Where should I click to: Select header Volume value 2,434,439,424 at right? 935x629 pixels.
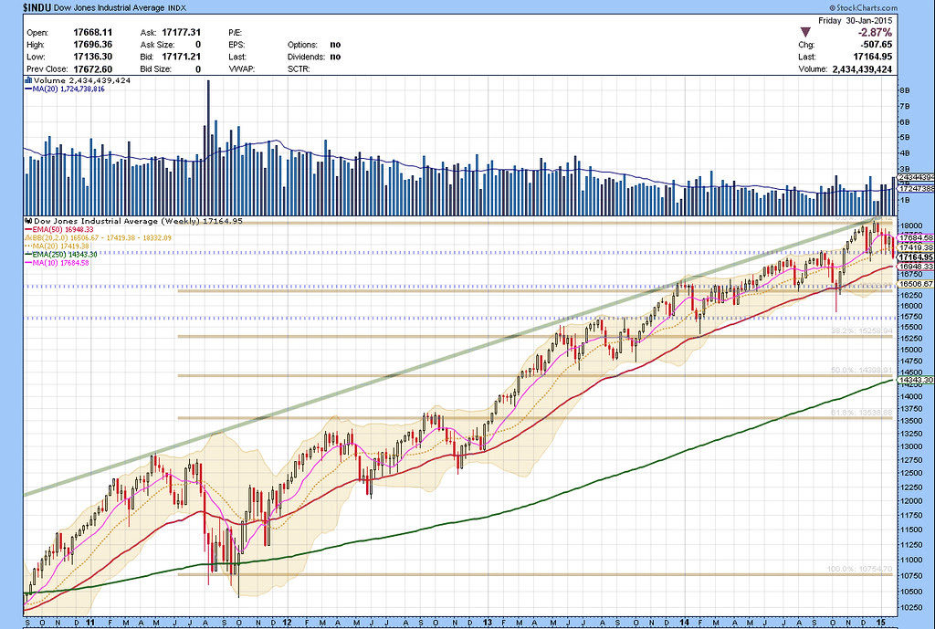(x=862, y=69)
